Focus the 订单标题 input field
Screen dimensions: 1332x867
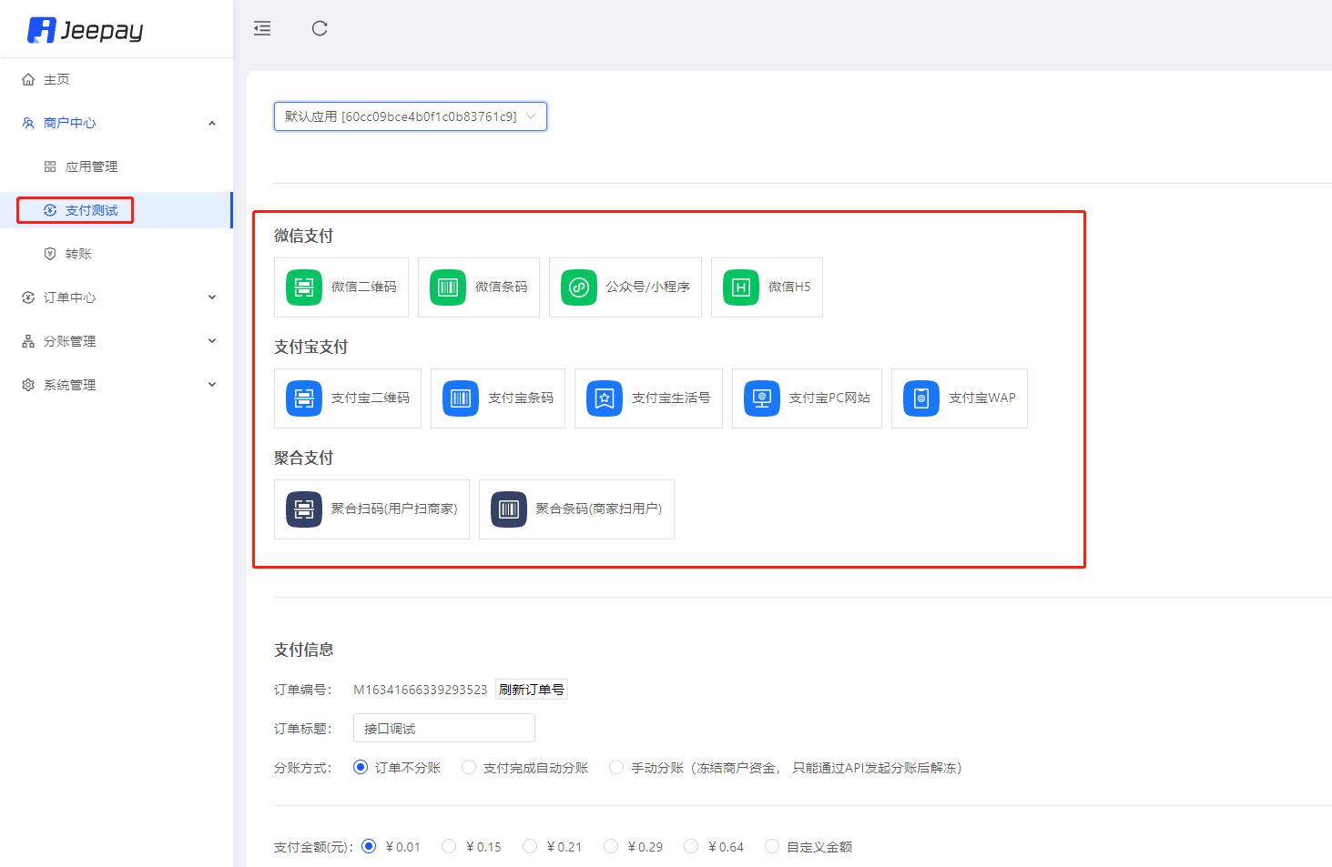coord(444,728)
